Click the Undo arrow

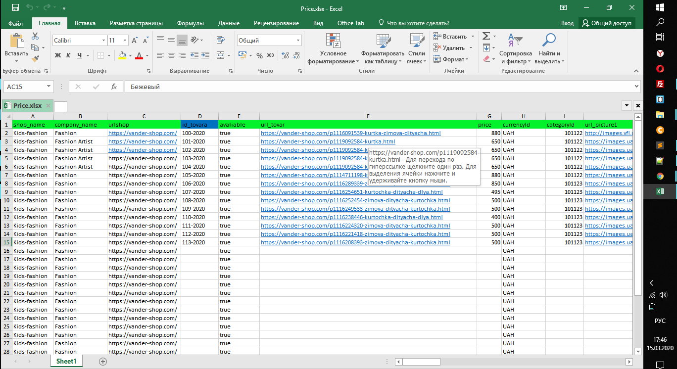pyautogui.click(x=30, y=8)
